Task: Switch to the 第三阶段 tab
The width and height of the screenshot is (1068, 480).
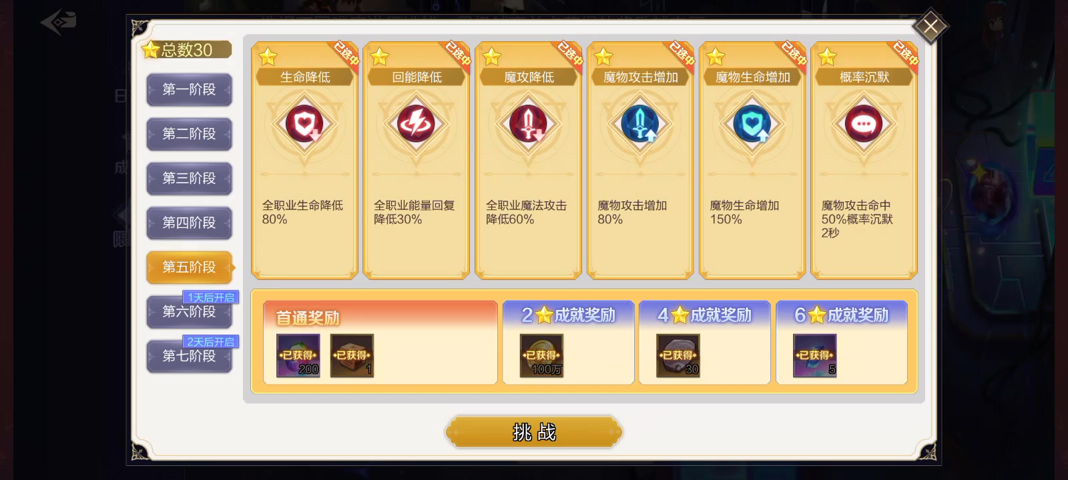Action: tap(190, 179)
